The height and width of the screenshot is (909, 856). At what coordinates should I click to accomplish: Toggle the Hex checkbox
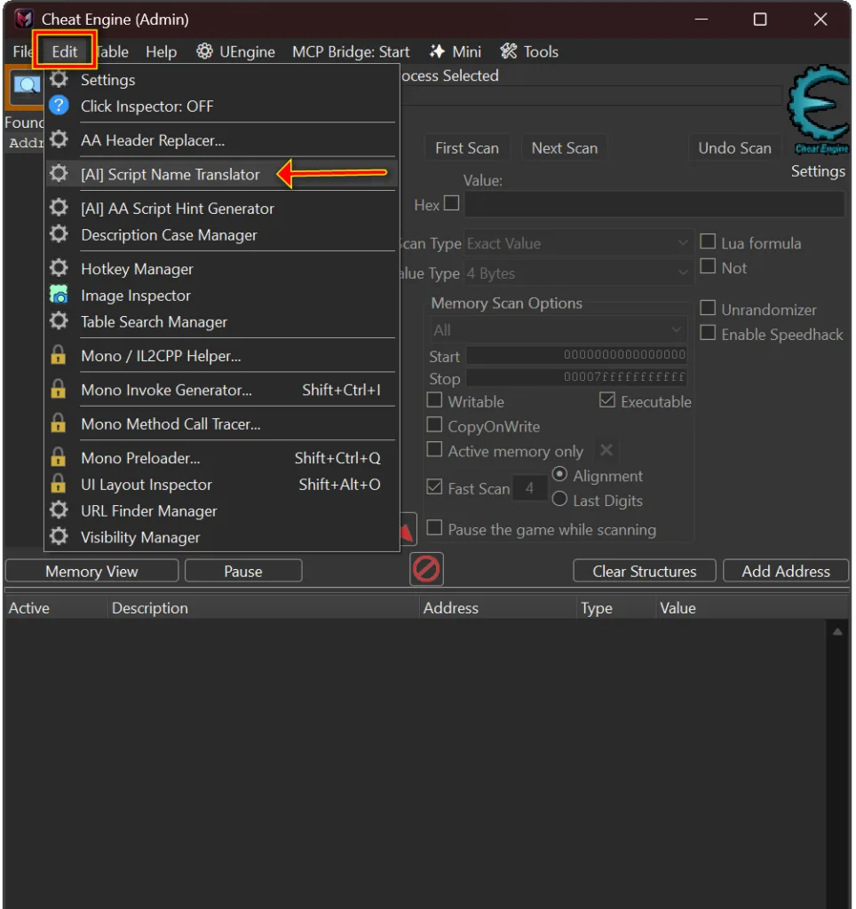[452, 203]
